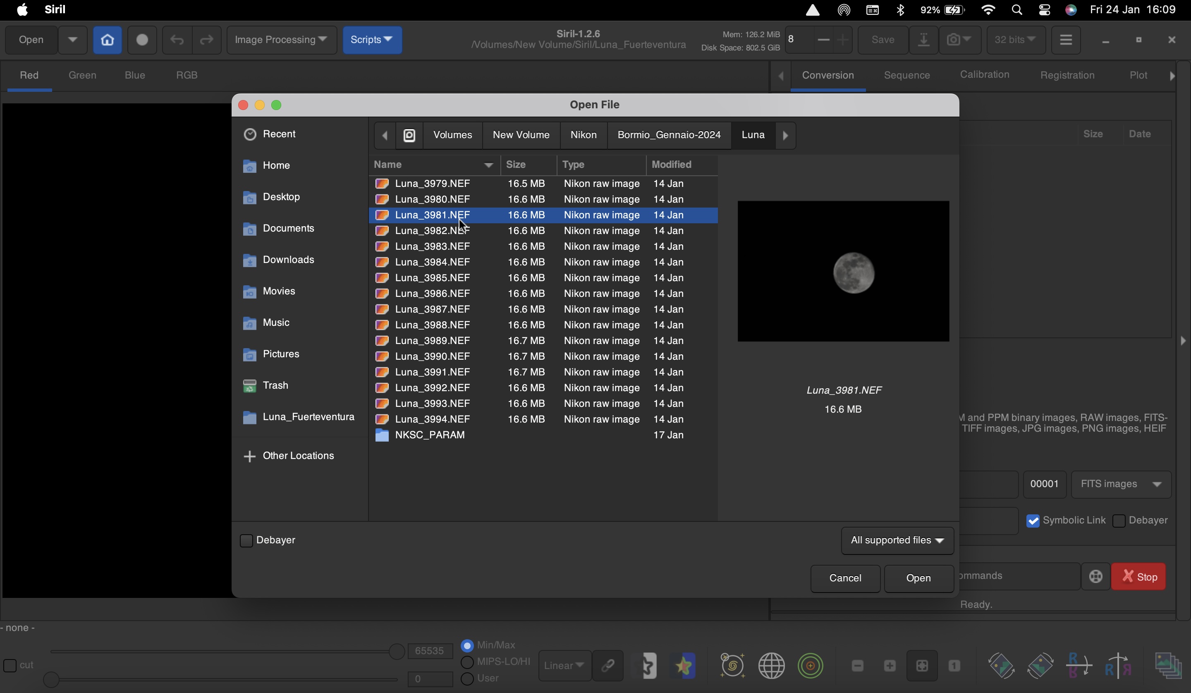This screenshot has height=693, width=1191.
Task: Click the upper histogram cut slider handle
Action: coord(397,651)
